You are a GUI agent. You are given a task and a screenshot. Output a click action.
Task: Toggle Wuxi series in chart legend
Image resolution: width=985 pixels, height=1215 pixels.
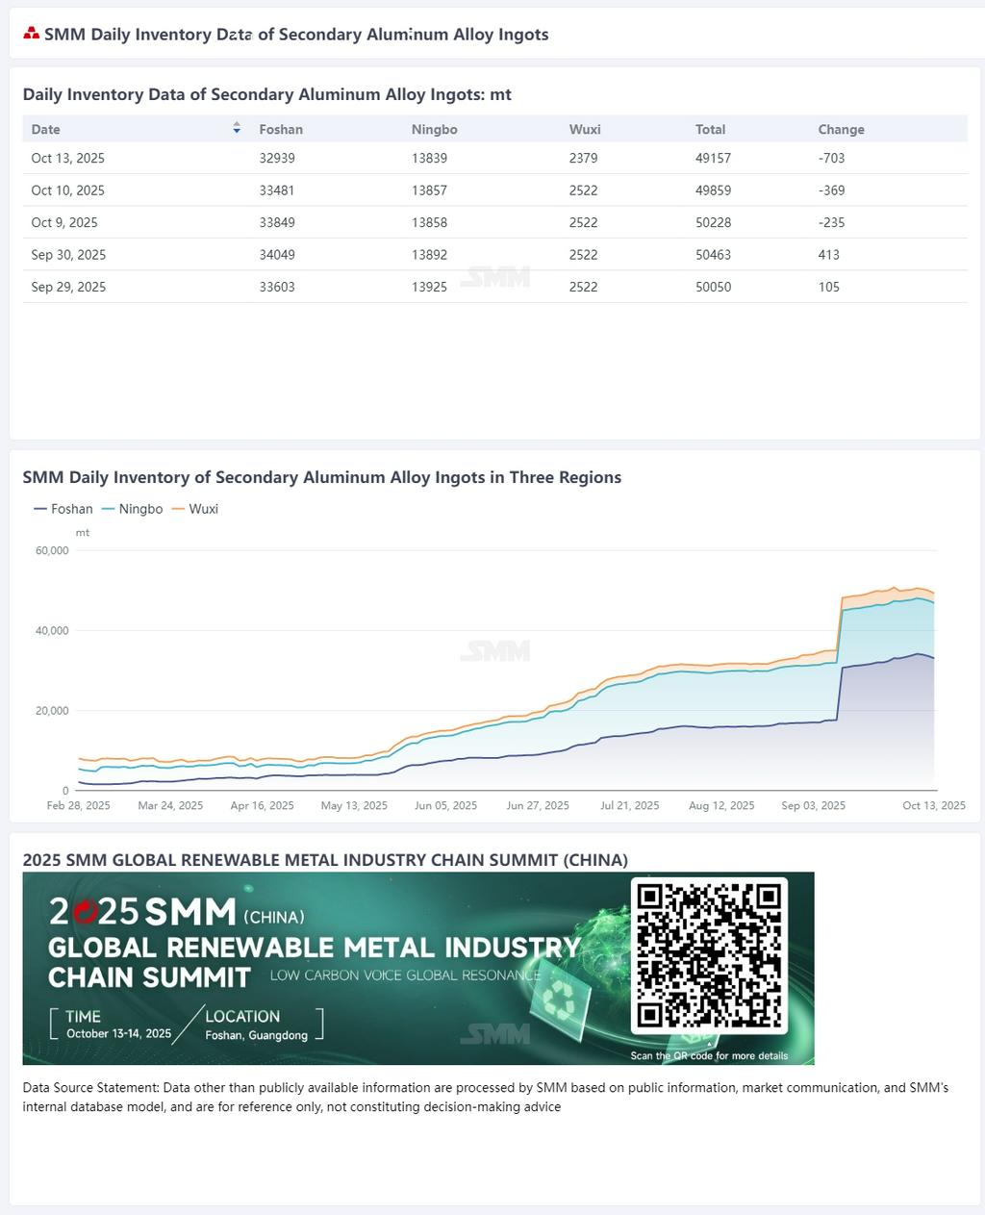click(195, 509)
